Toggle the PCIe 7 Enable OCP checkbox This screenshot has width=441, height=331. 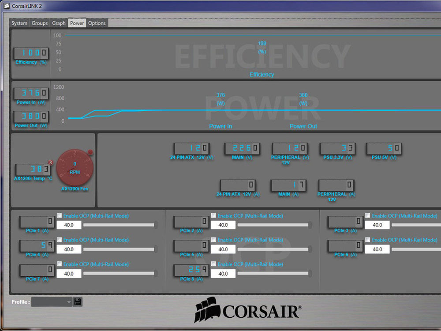tap(60, 264)
